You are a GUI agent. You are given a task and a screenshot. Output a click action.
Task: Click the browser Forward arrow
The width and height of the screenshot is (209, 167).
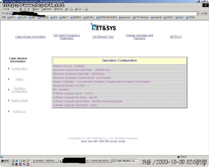tap(14, 9)
